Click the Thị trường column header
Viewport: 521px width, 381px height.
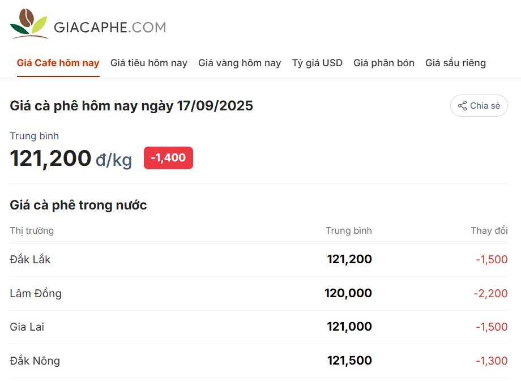(32, 230)
